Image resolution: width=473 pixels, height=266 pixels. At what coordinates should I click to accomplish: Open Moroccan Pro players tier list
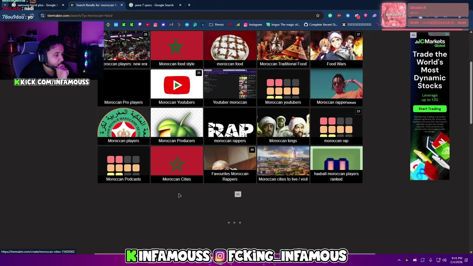[x=123, y=88]
